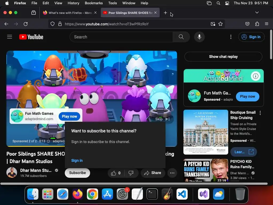Image resolution: width=273 pixels, height=205 pixels.
Task: Open the Bookmarks menu
Action: pyautogui.click(x=94, y=3)
